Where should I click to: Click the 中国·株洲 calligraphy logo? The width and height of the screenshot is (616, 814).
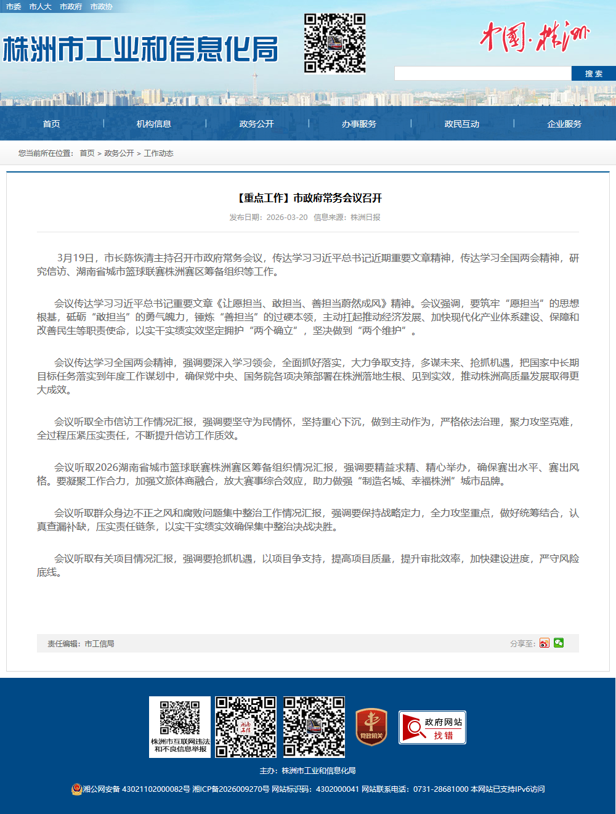pos(533,37)
